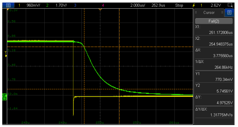
Task: Click the 5.16 vertical axis label
Action: [11, 50]
